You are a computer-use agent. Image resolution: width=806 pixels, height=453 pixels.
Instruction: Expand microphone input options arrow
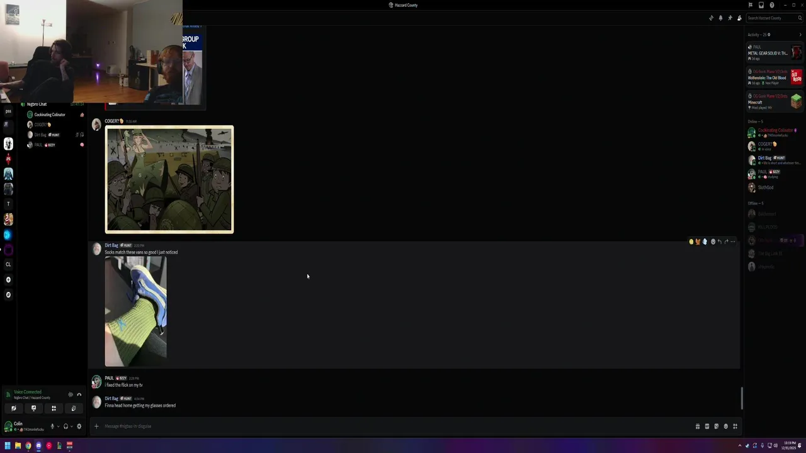[58, 427]
